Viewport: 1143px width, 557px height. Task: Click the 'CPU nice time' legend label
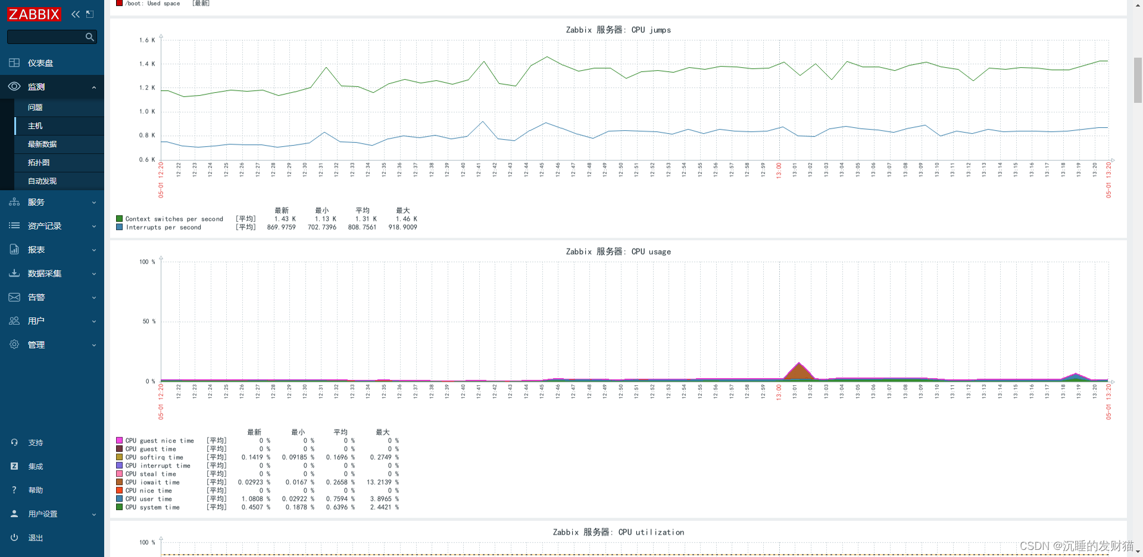point(148,490)
